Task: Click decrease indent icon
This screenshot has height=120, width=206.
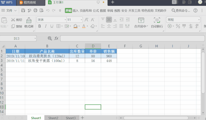Action: [x=122, y=20]
